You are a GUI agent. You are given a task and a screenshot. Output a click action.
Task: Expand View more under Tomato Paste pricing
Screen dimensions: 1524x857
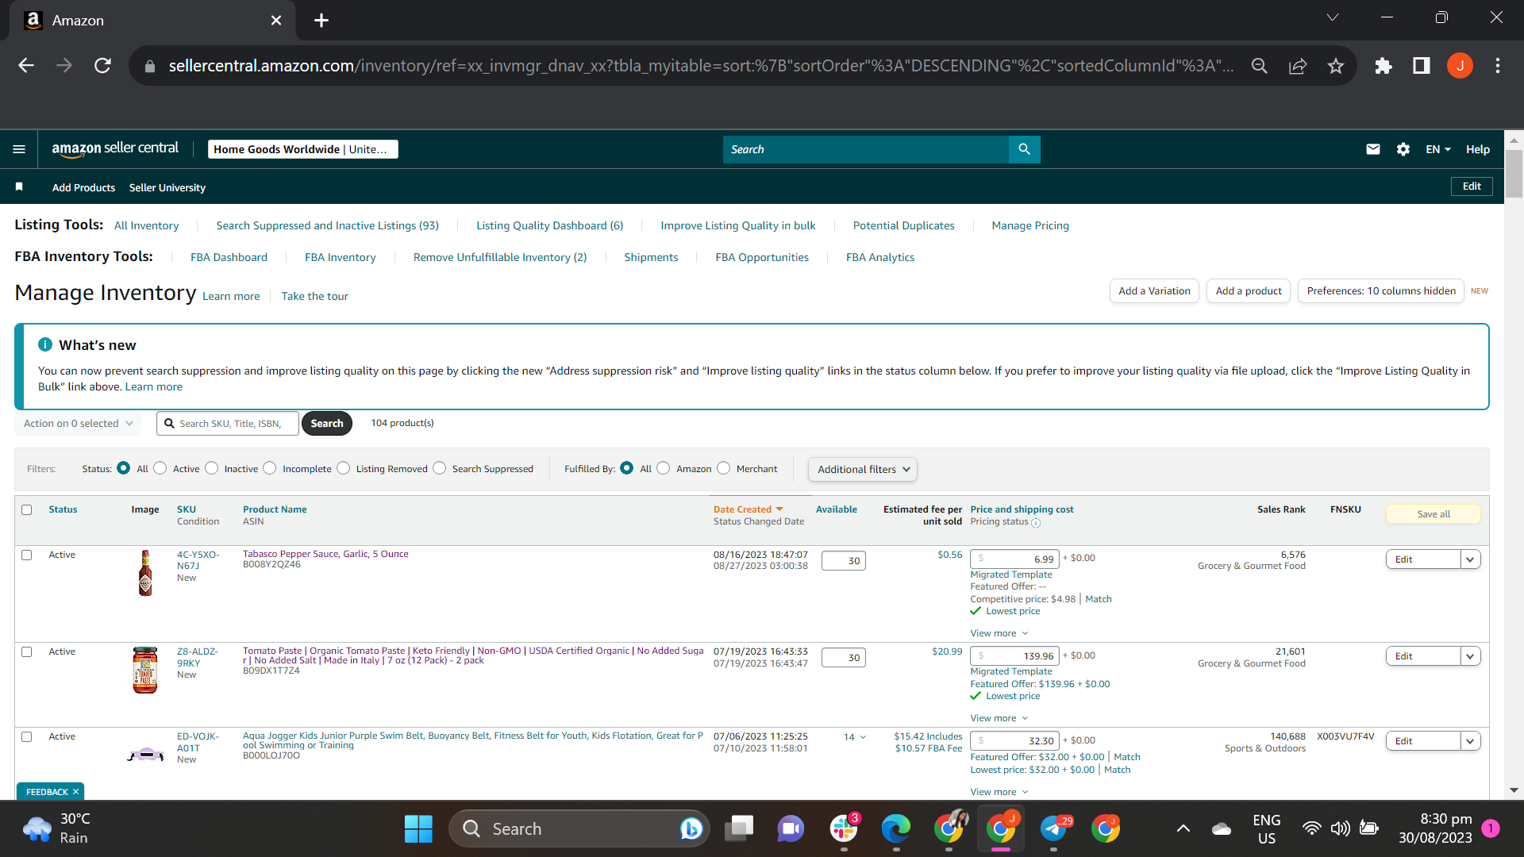999,718
